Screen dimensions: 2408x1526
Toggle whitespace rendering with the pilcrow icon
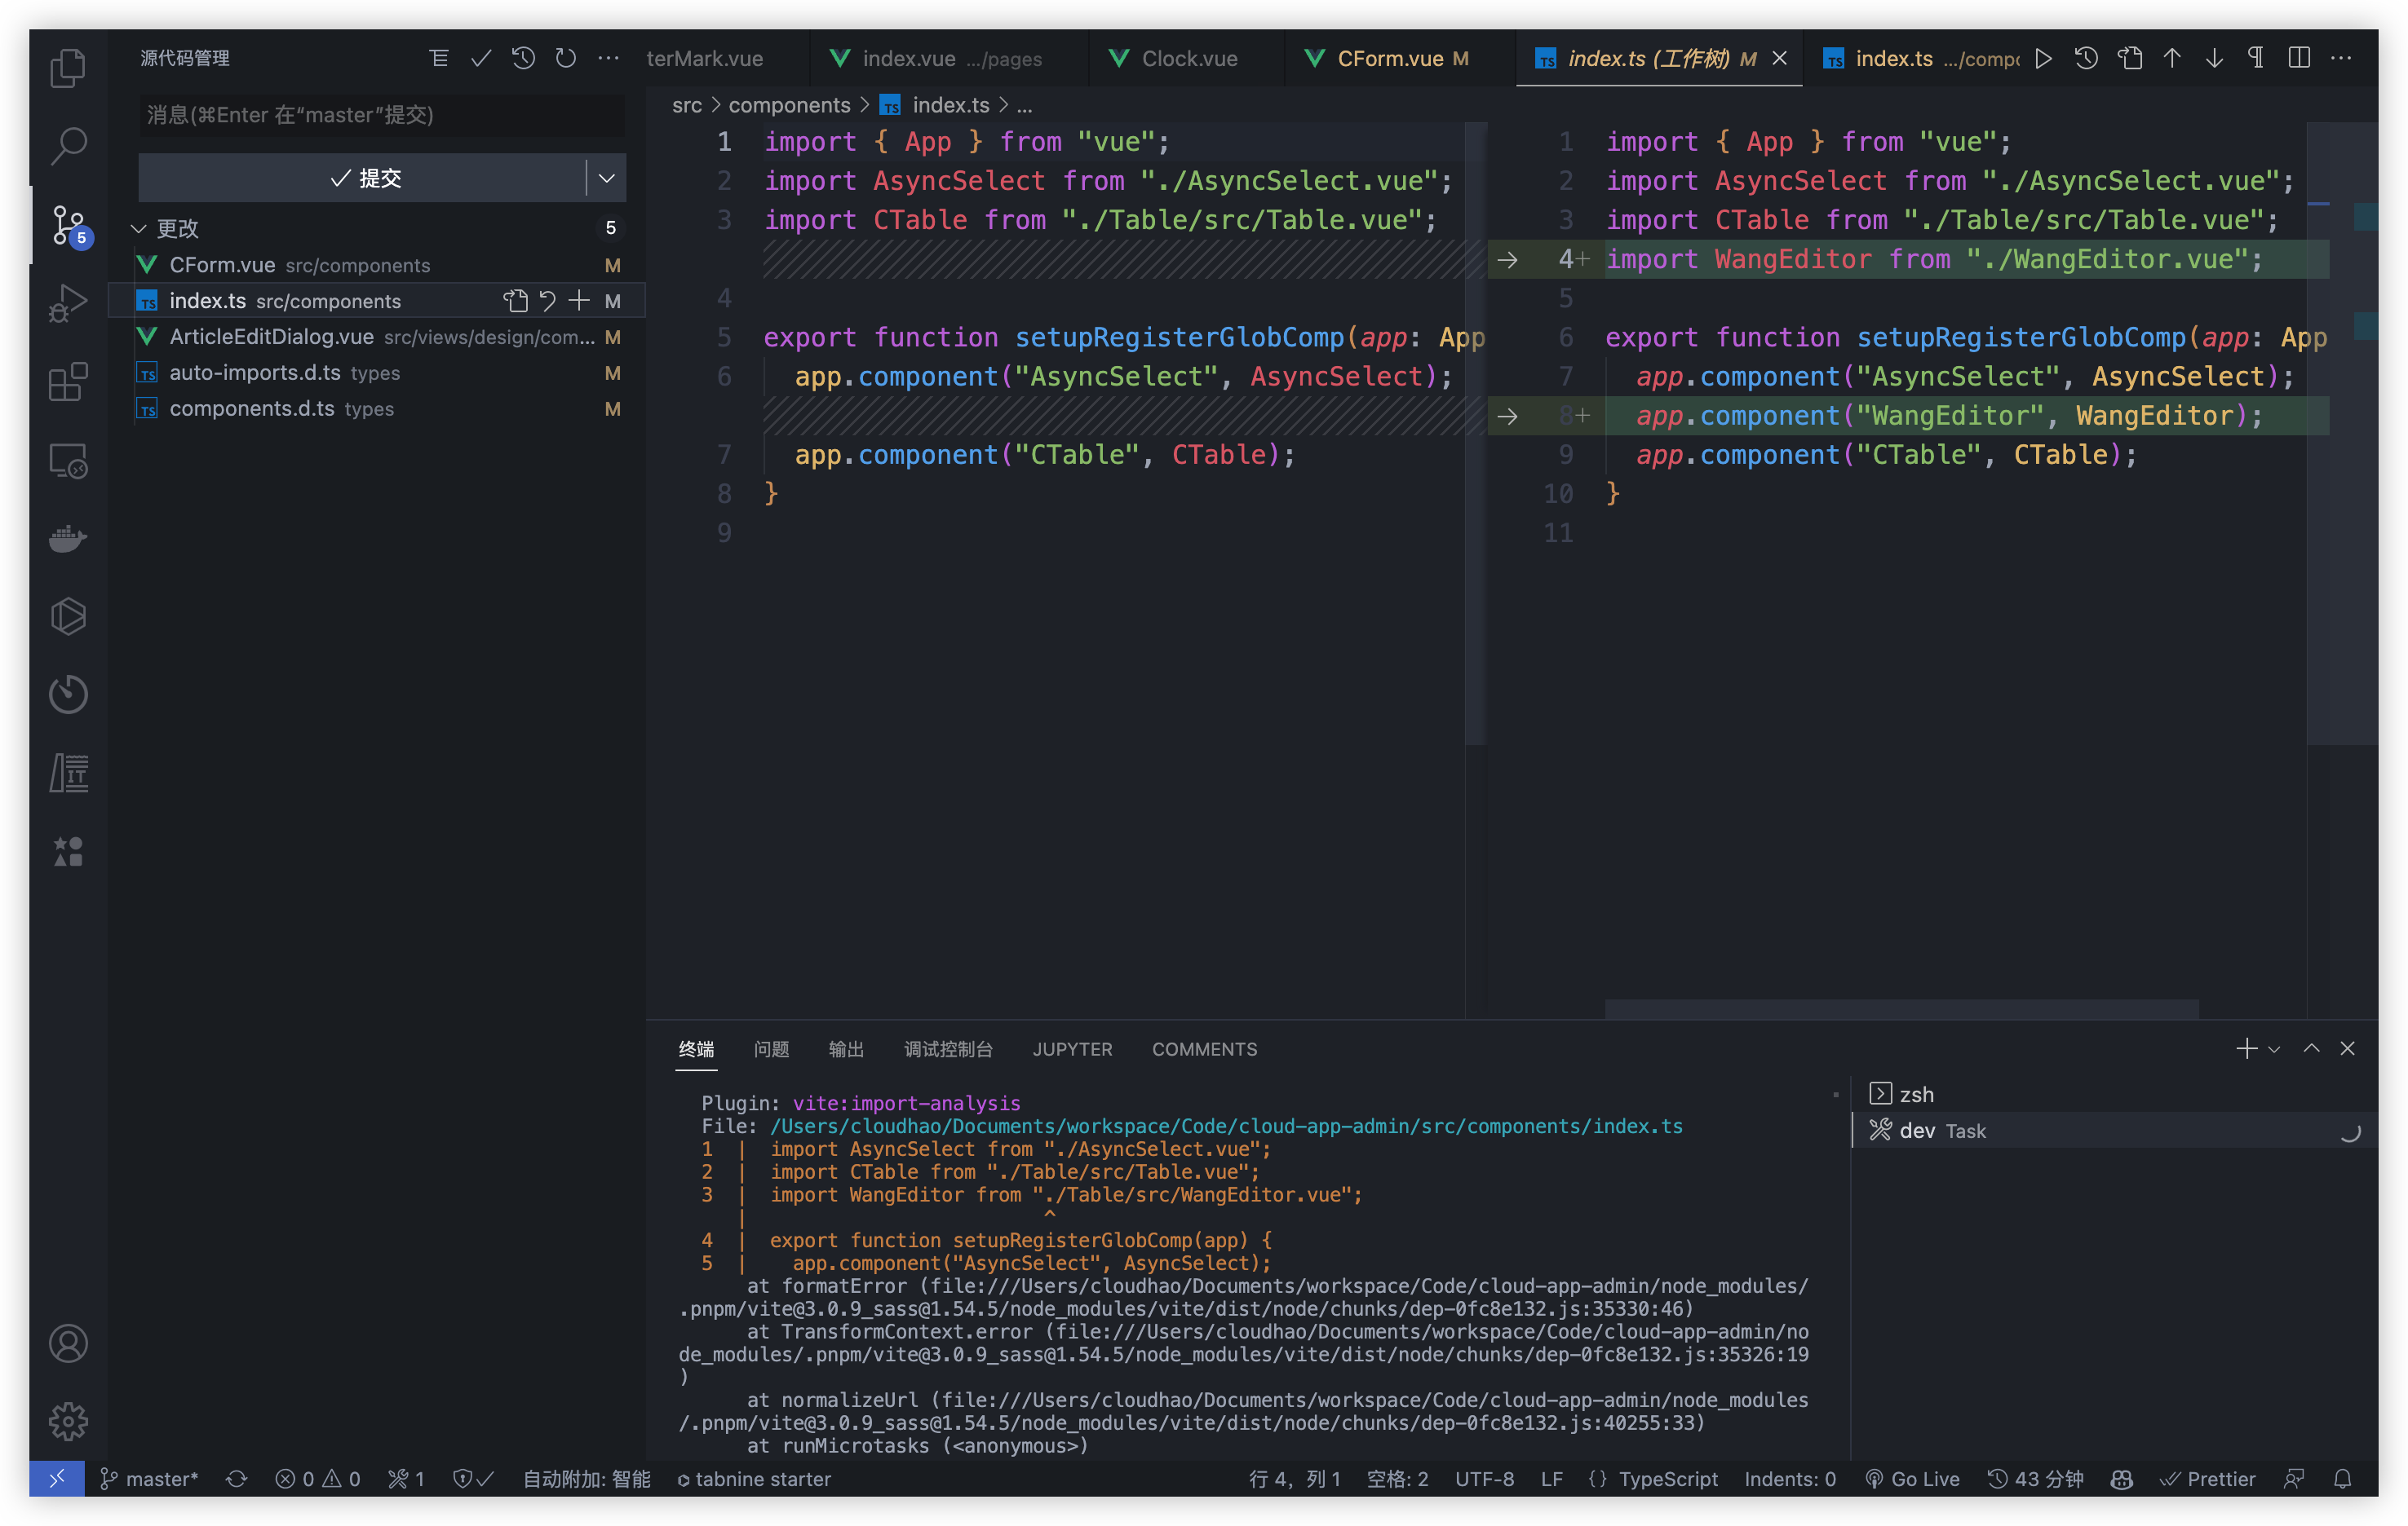tap(2255, 58)
